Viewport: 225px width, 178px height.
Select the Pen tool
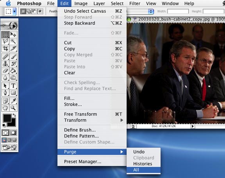point(5,93)
